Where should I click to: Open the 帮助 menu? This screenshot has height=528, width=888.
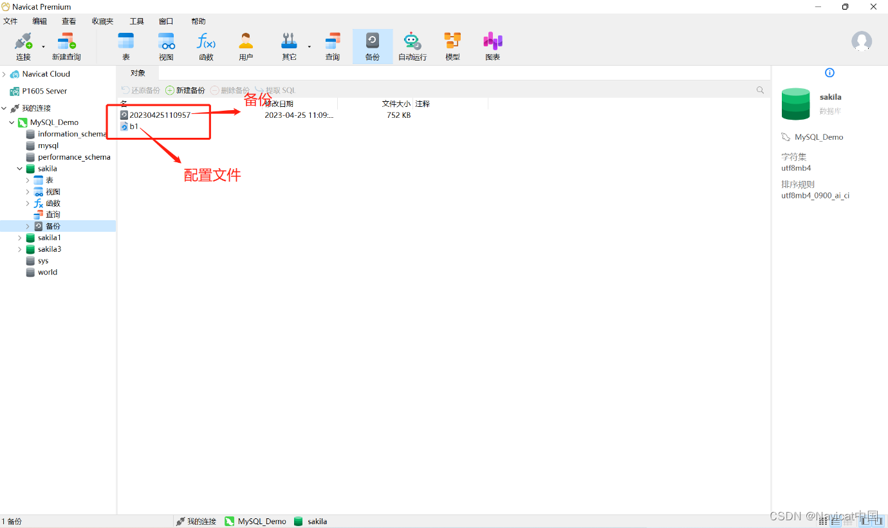pos(198,21)
